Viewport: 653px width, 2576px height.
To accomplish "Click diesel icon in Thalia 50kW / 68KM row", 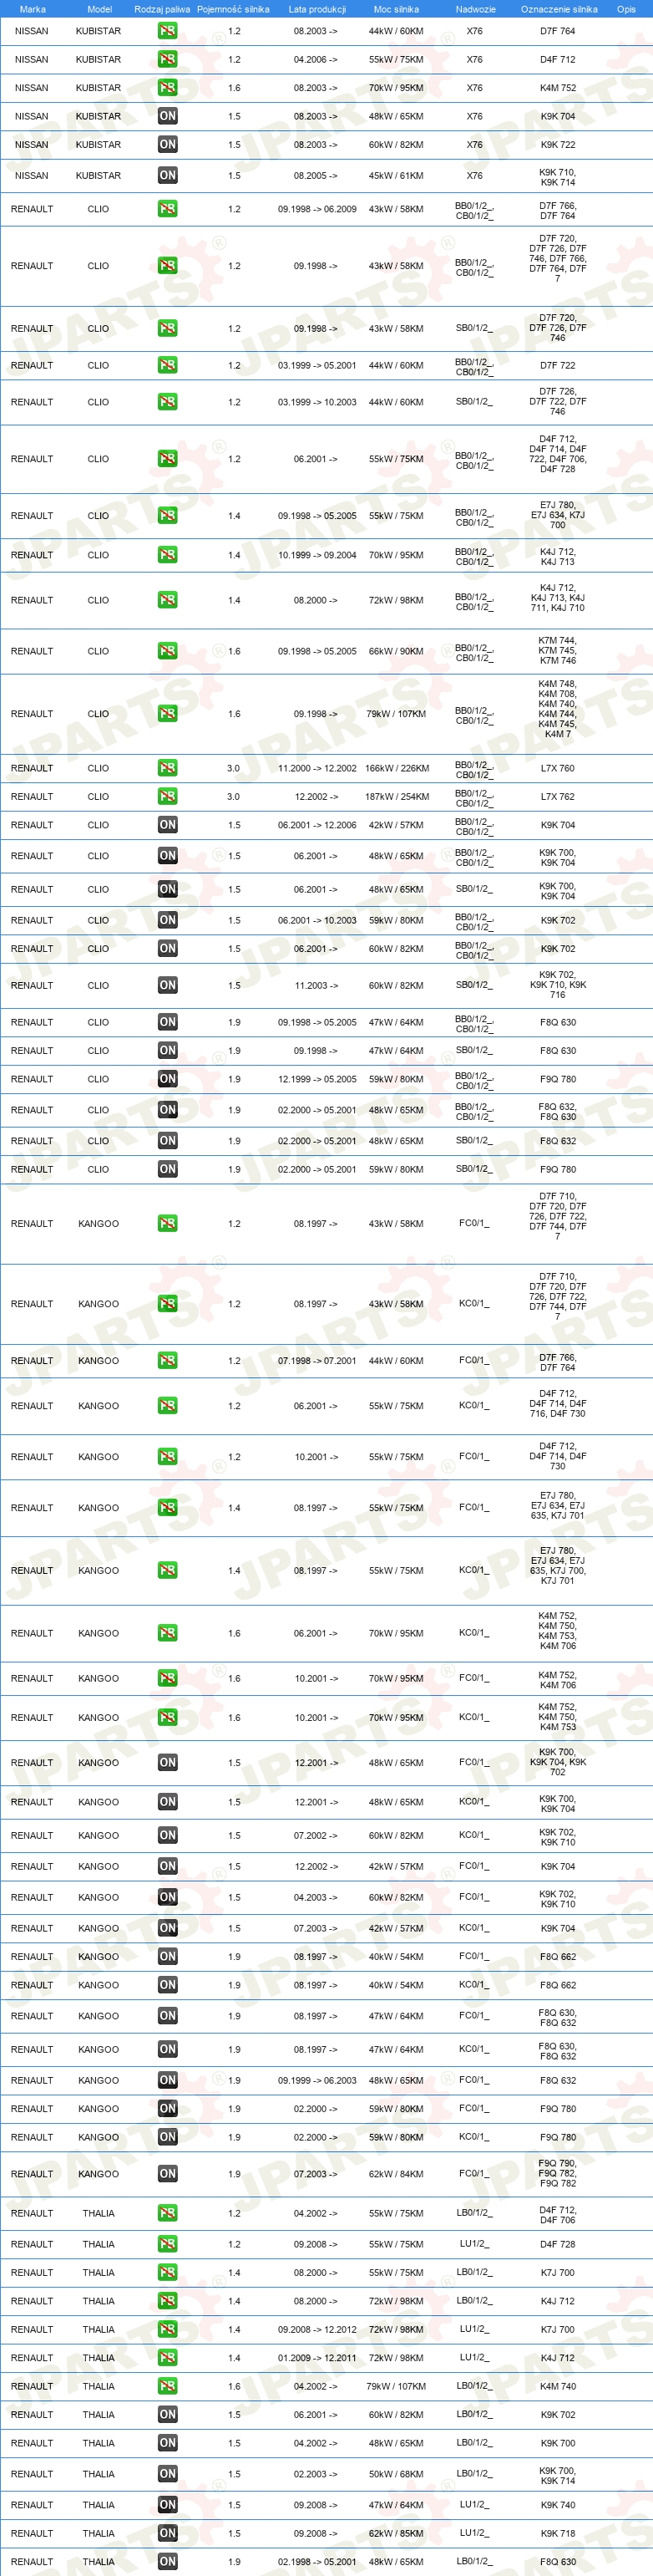I will 167,2474.
